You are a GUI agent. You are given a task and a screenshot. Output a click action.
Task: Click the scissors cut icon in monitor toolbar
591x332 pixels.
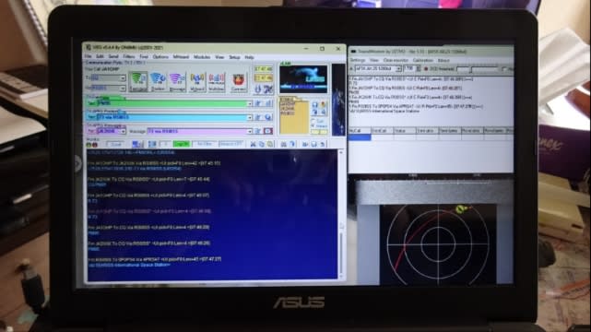(253, 145)
